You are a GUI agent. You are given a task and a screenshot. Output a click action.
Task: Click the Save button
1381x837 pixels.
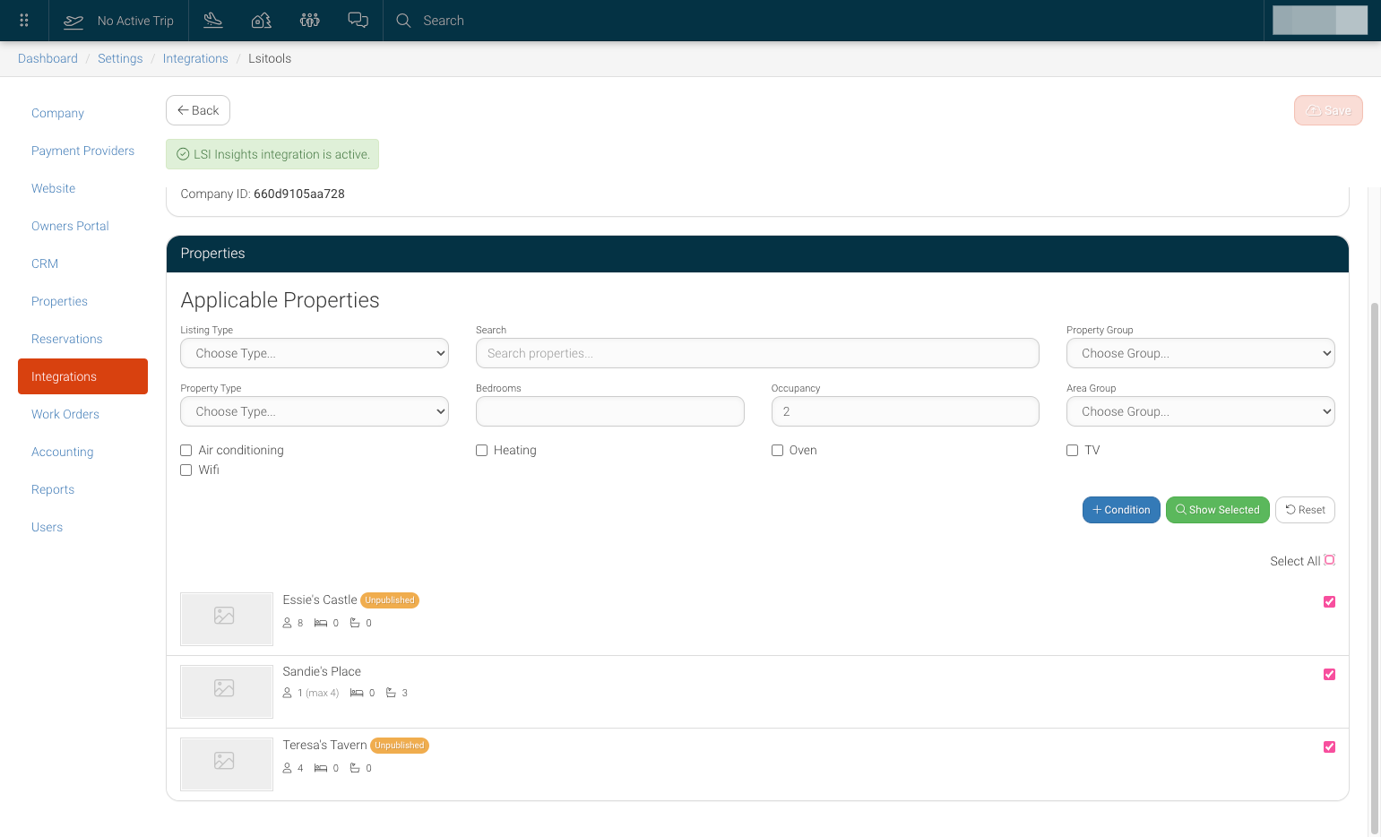pyautogui.click(x=1328, y=110)
